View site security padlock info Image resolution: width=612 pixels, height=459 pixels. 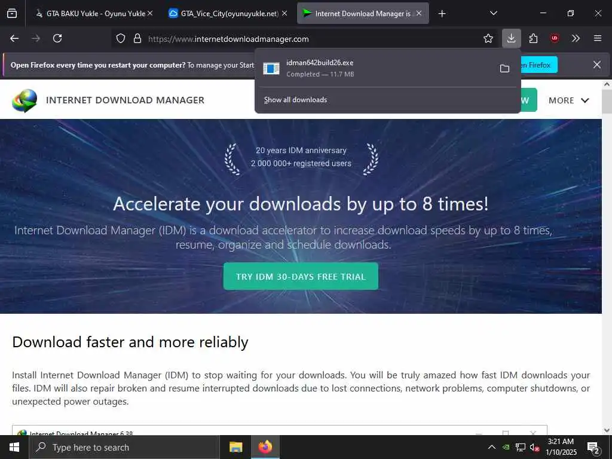point(137,39)
